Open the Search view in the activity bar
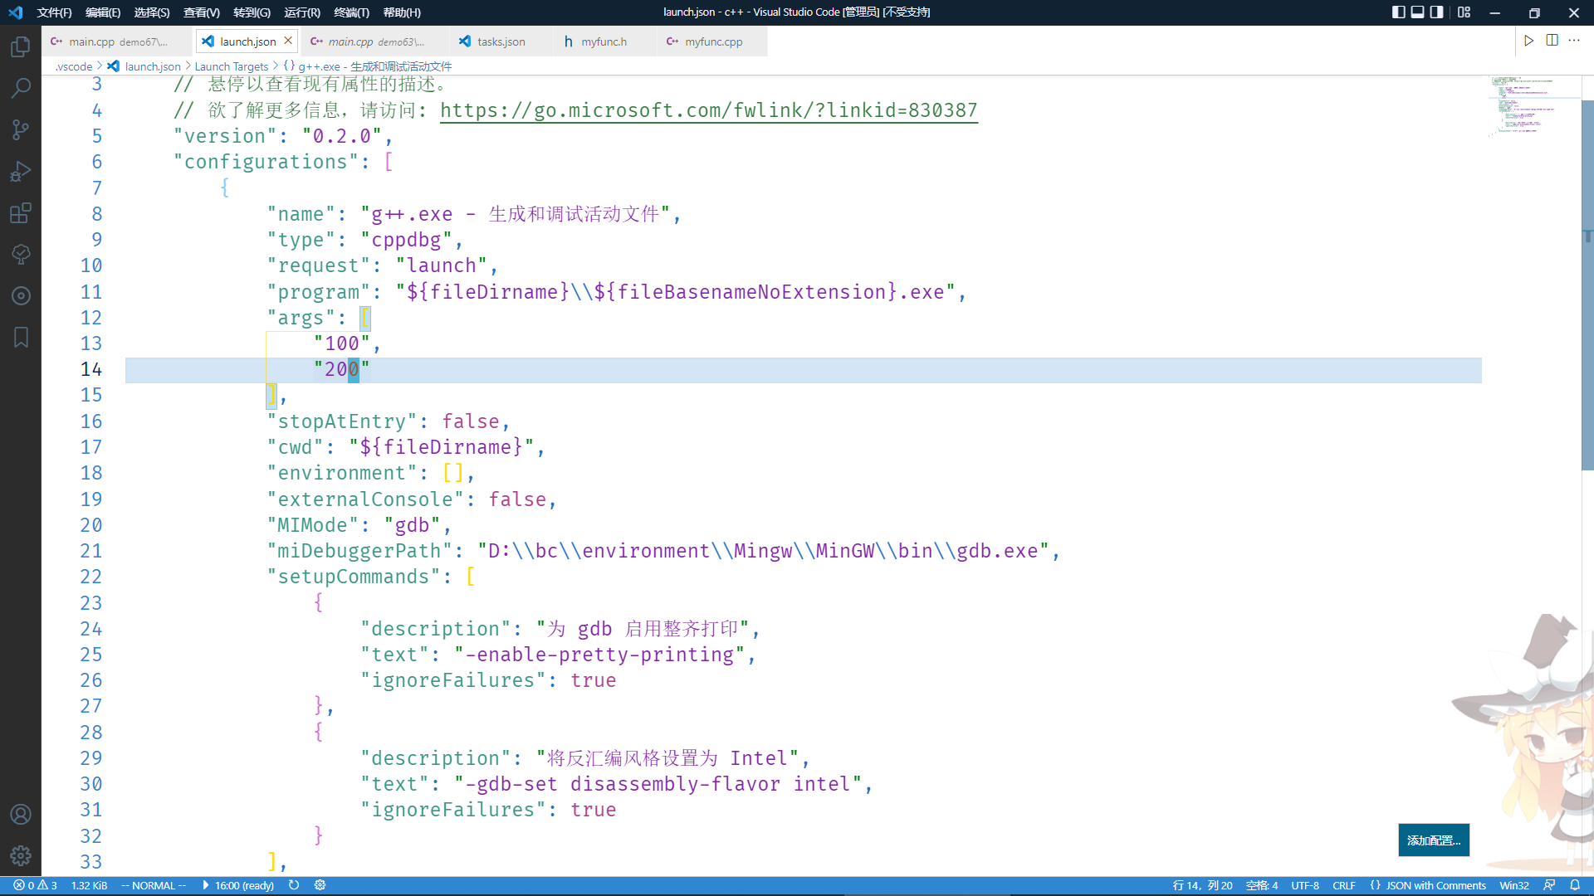The image size is (1594, 896). pyautogui.click(x=20, y=87)
